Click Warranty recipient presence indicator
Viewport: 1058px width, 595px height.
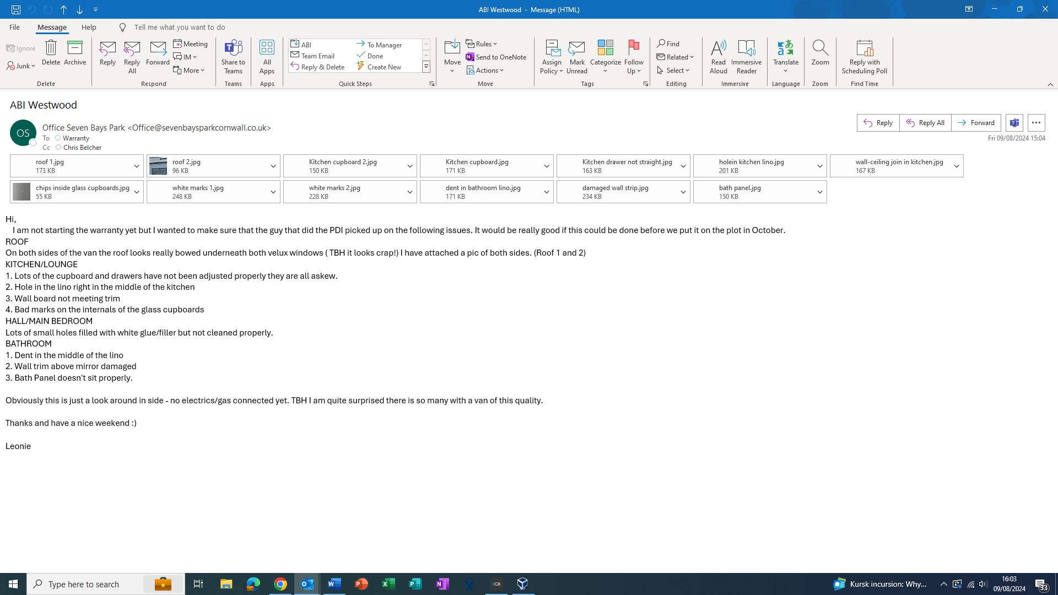(x=58, y=138)
